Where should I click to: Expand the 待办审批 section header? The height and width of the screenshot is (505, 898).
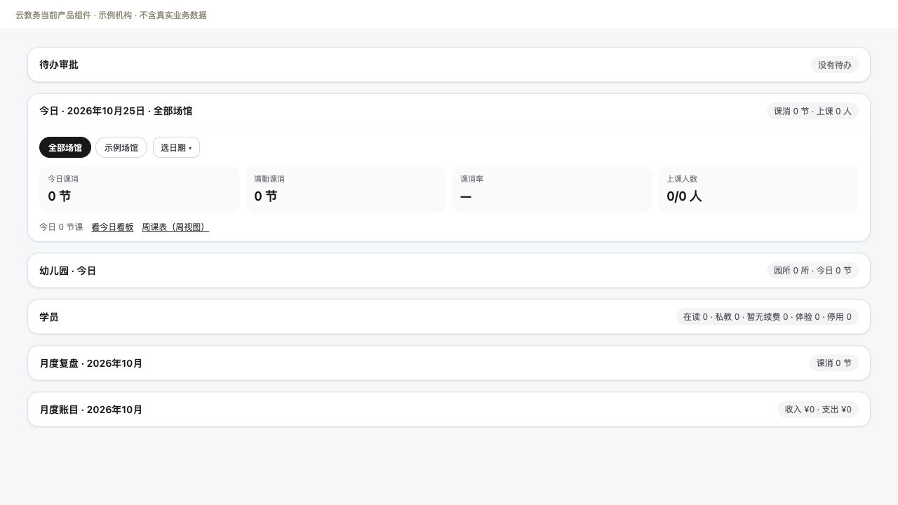point(449,65)
